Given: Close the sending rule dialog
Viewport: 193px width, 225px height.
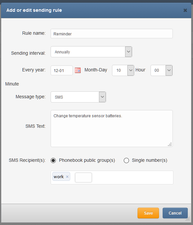Looking at the screenshot, I should (185, 10).
